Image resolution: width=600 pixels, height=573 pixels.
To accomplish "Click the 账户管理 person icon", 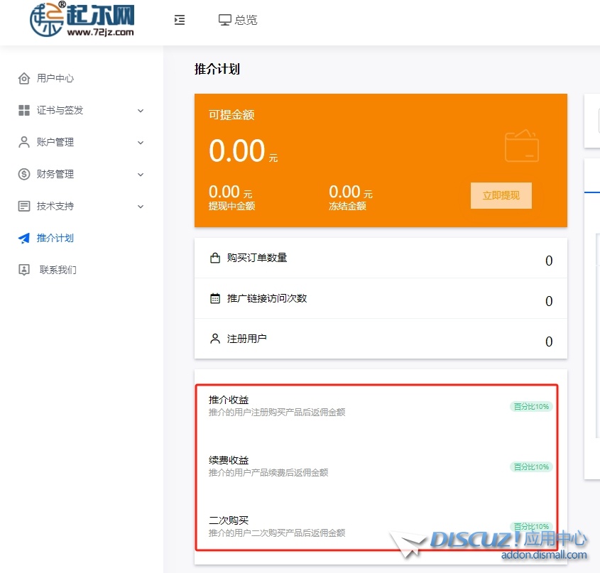I will pos(24,142).
